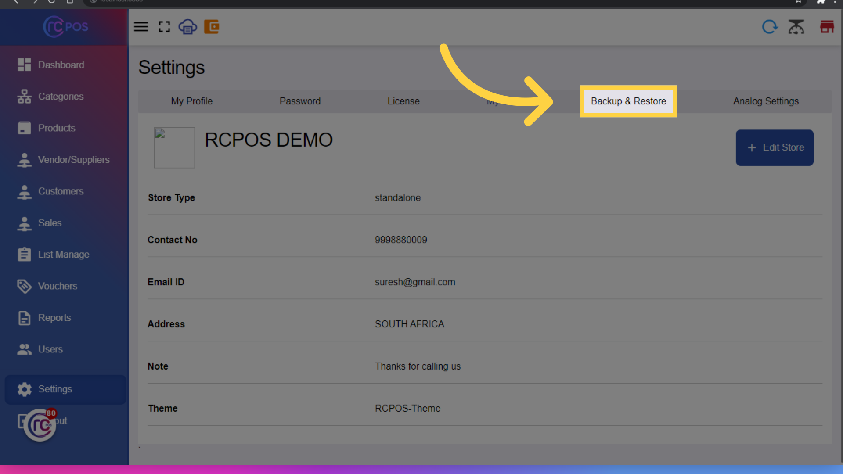Switch to My Profile tab
This screenshot has height=474, width=843.
click(192, 101)
